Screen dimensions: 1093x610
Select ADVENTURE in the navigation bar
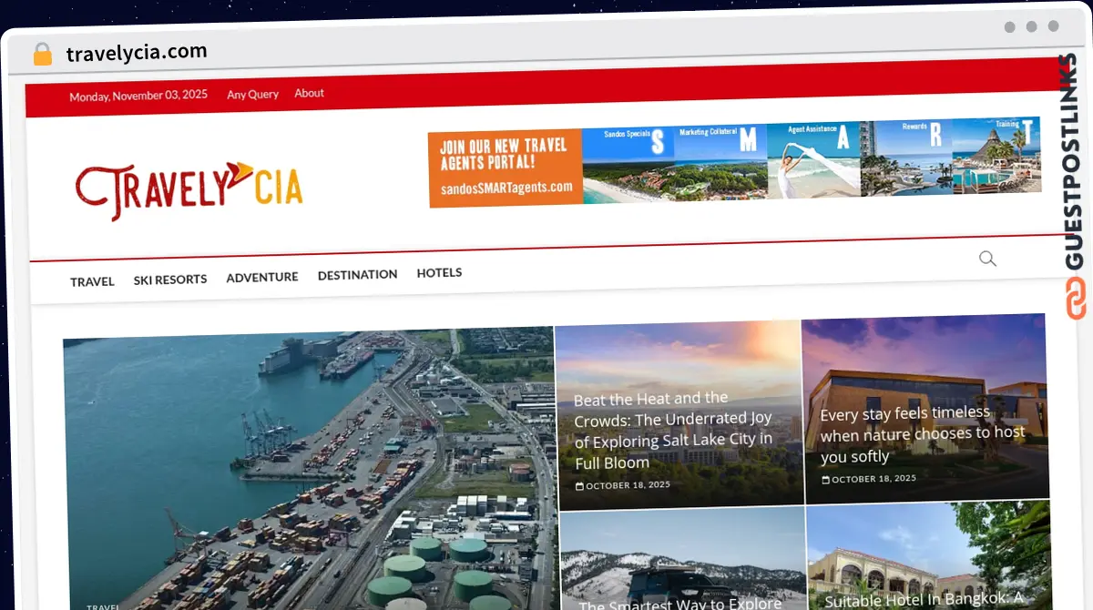tap(262, 277)
